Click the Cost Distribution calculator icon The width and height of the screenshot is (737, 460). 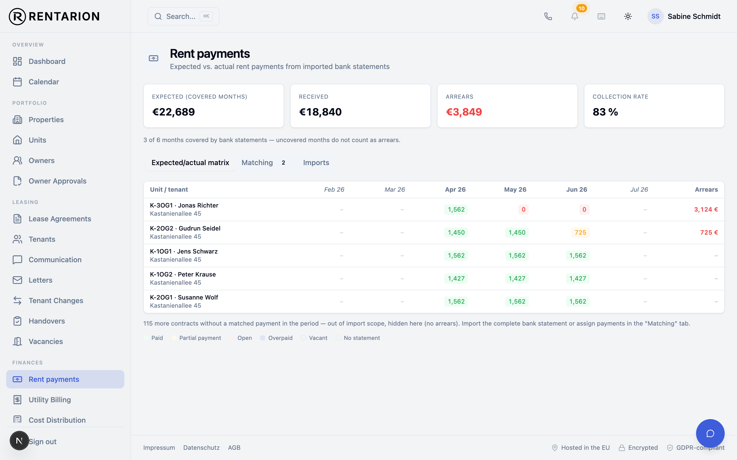click(x=17, y=420)
